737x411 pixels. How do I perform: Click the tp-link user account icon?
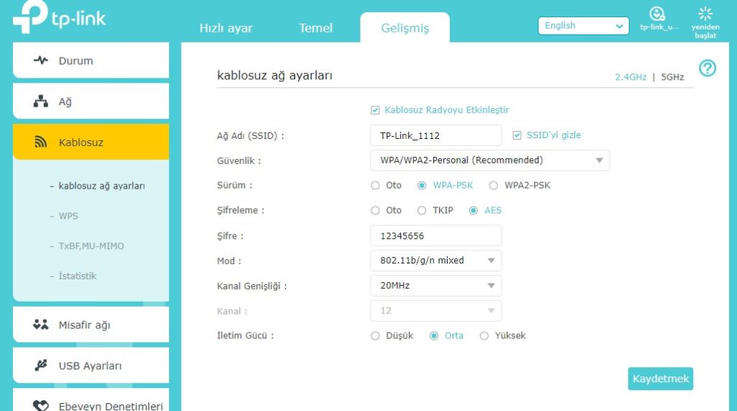coord(657,14)
